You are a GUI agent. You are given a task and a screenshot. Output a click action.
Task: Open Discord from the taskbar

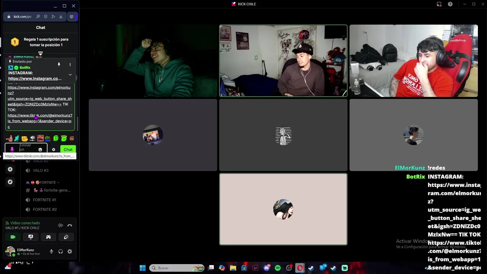pyautogui.click(x=267, y=268)
